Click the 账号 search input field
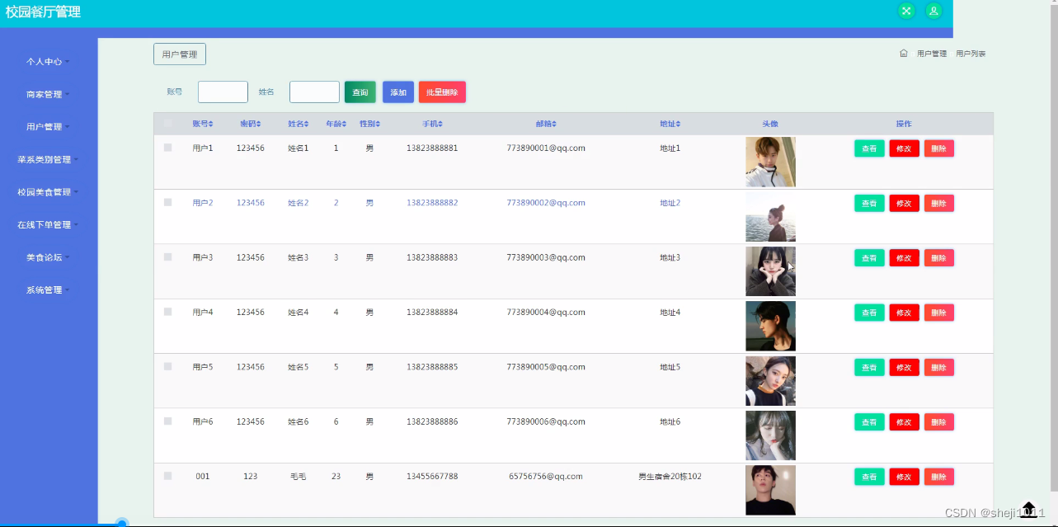1058x527 pixels. pyautogui.click(x=223, y=92)
